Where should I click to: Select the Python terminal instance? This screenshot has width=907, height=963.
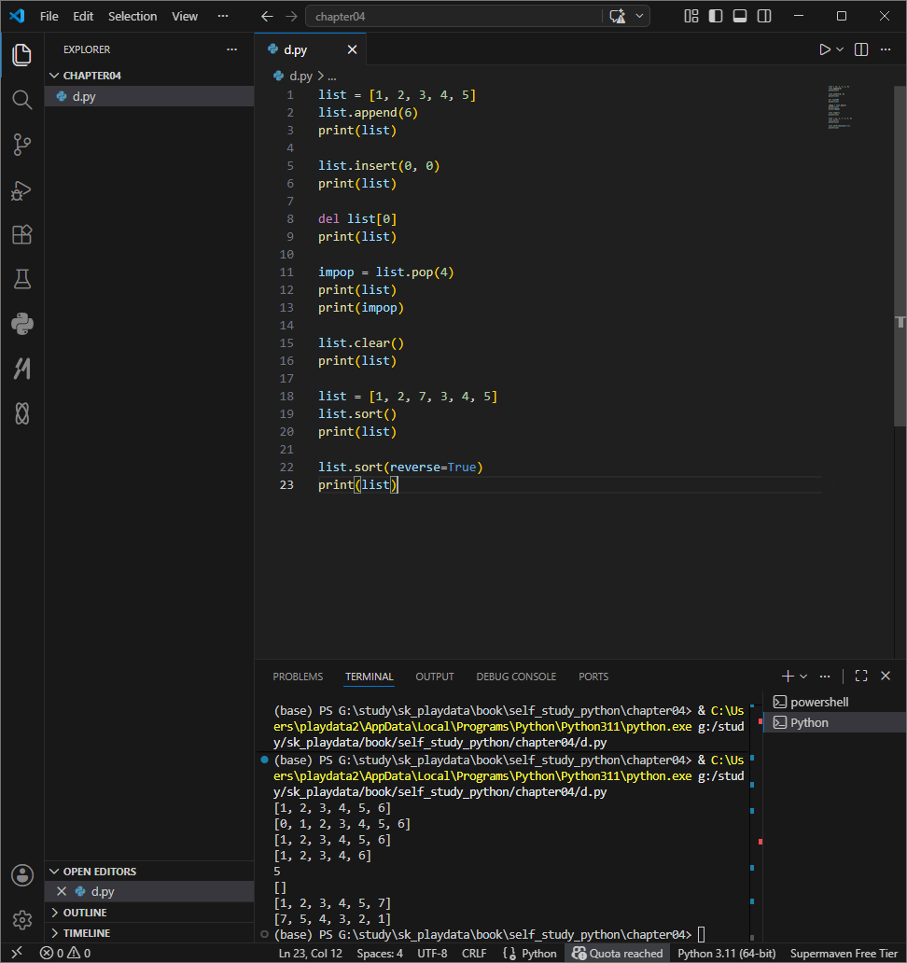(834, 723)
